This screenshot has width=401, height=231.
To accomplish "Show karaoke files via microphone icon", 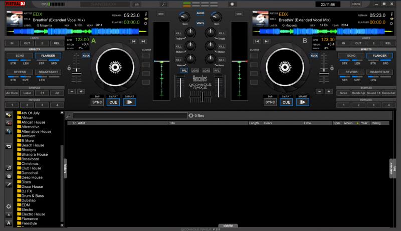I will 9,184.
